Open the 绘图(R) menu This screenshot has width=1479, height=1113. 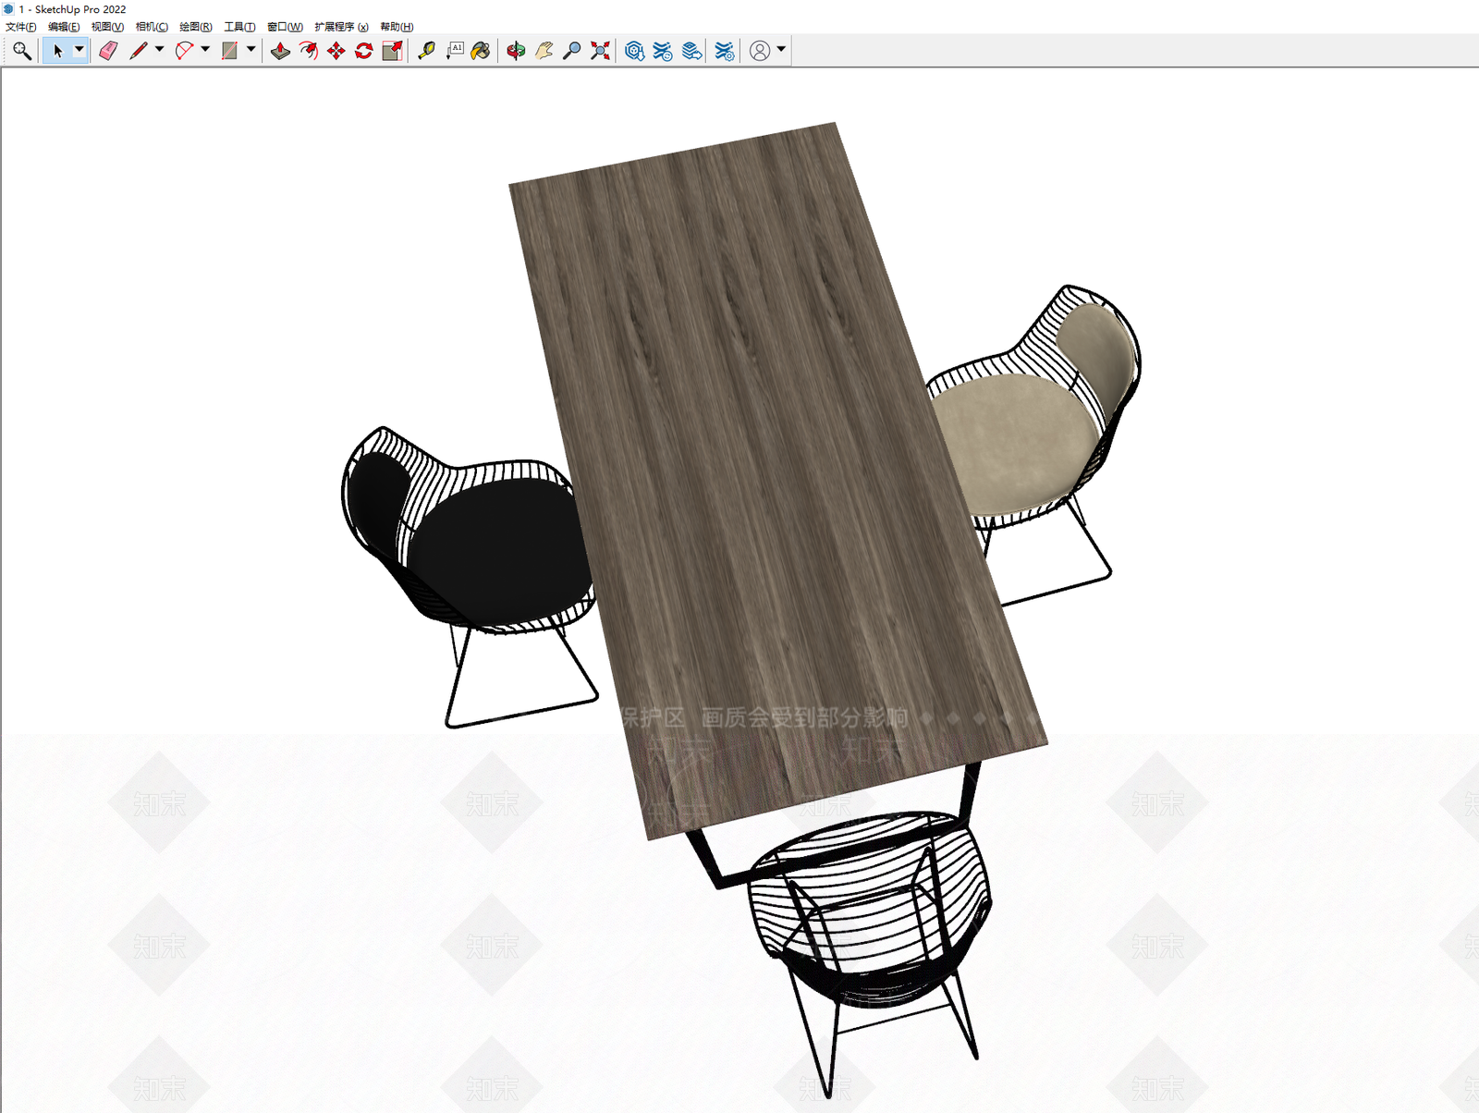[x=195, y=27]
